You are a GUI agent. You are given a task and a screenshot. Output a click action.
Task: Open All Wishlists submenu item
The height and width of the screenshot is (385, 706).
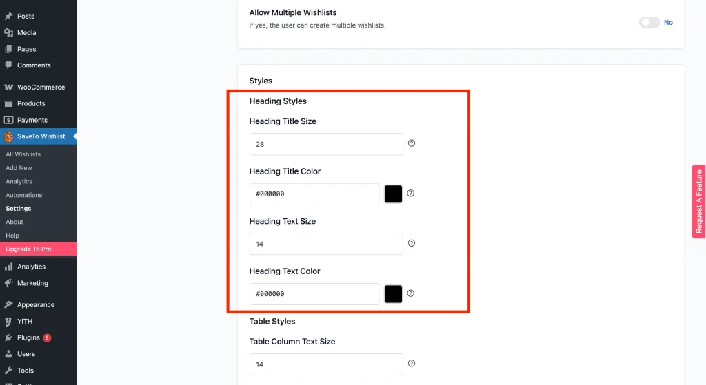[23, 154]
